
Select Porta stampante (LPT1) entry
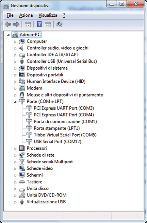click(57, 128)
